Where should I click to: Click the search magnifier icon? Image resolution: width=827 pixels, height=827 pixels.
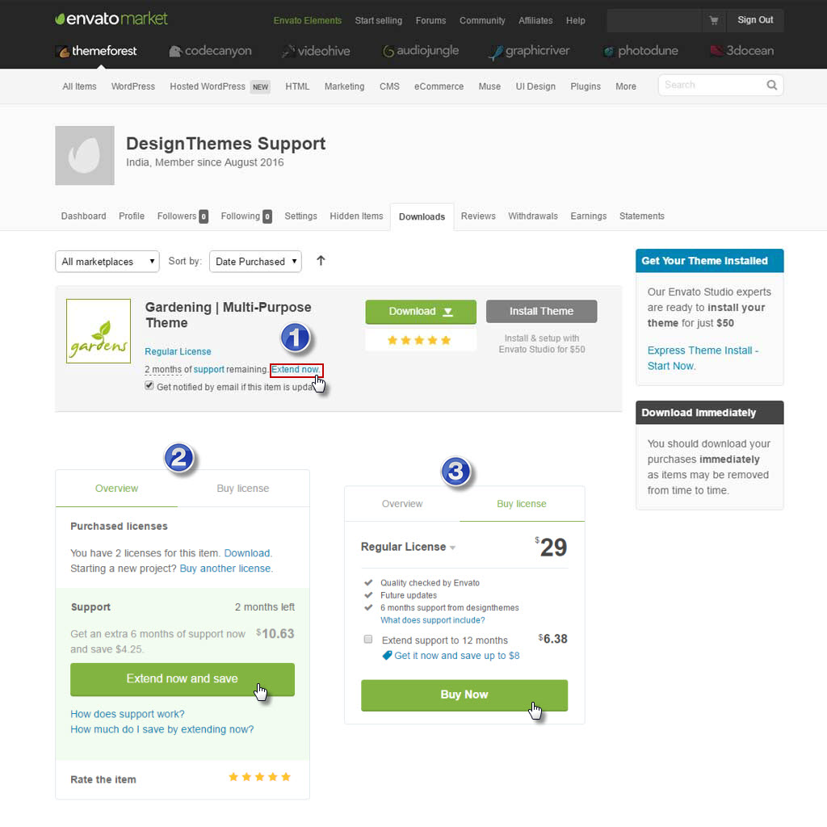pyautogui.click(x=771, y=85)
